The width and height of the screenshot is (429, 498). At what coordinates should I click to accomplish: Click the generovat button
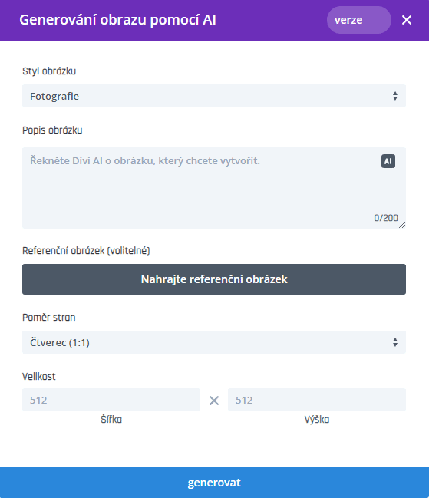214,483
